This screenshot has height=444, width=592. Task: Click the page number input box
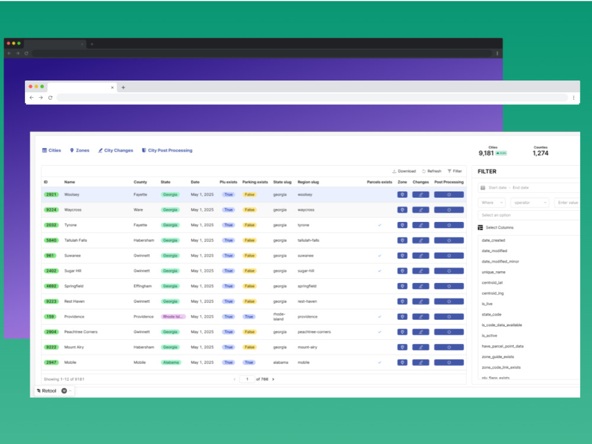point(247,379)
